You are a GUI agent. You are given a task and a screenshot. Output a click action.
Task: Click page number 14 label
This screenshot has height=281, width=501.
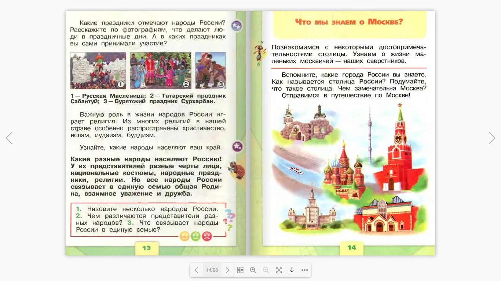click(352, 248)
